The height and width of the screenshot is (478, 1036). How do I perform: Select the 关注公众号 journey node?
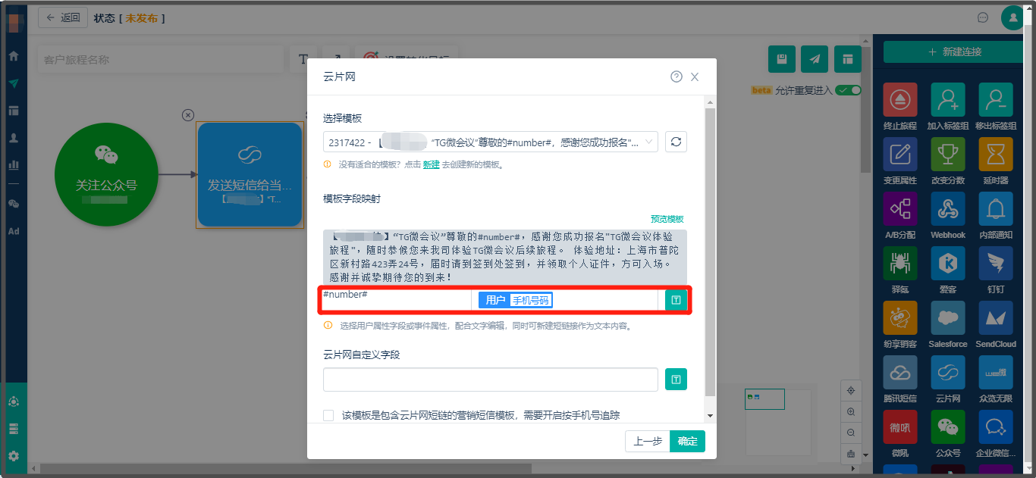click(x=107, y=175)
